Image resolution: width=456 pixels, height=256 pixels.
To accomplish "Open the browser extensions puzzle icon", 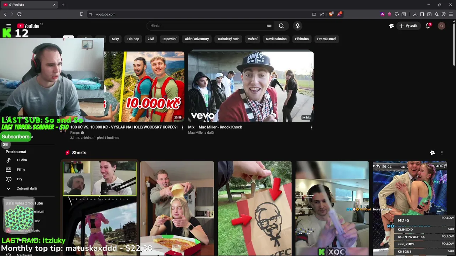I will [397, 14].
